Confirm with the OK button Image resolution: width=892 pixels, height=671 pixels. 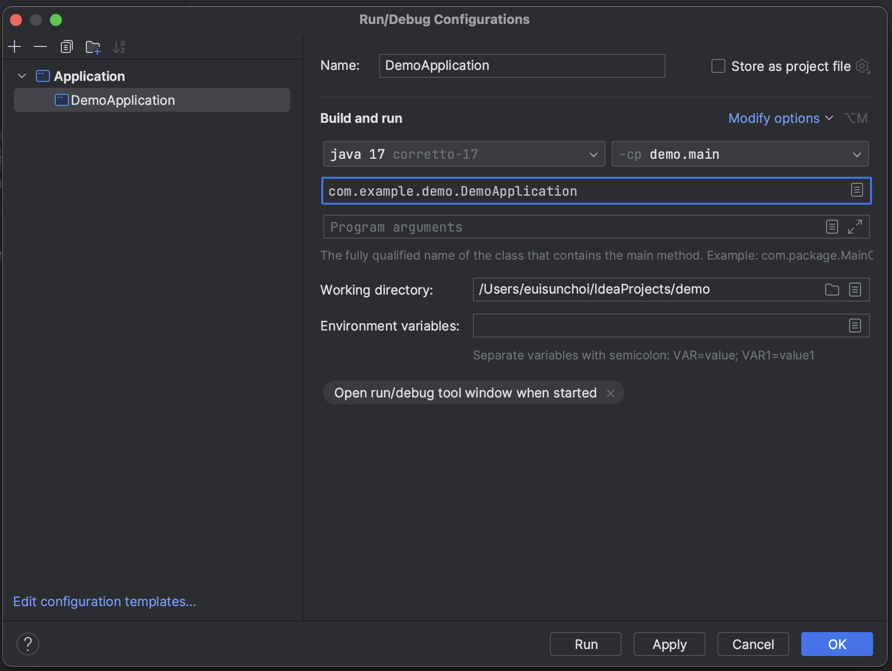coord(837,644)
